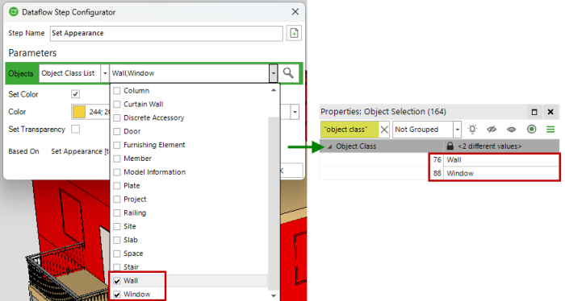Clear the "object class" filter with X

[x=384, y=130]
